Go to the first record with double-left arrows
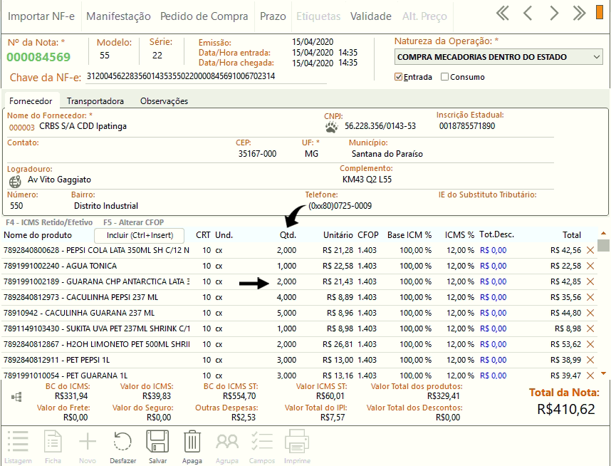 [503, 14]
